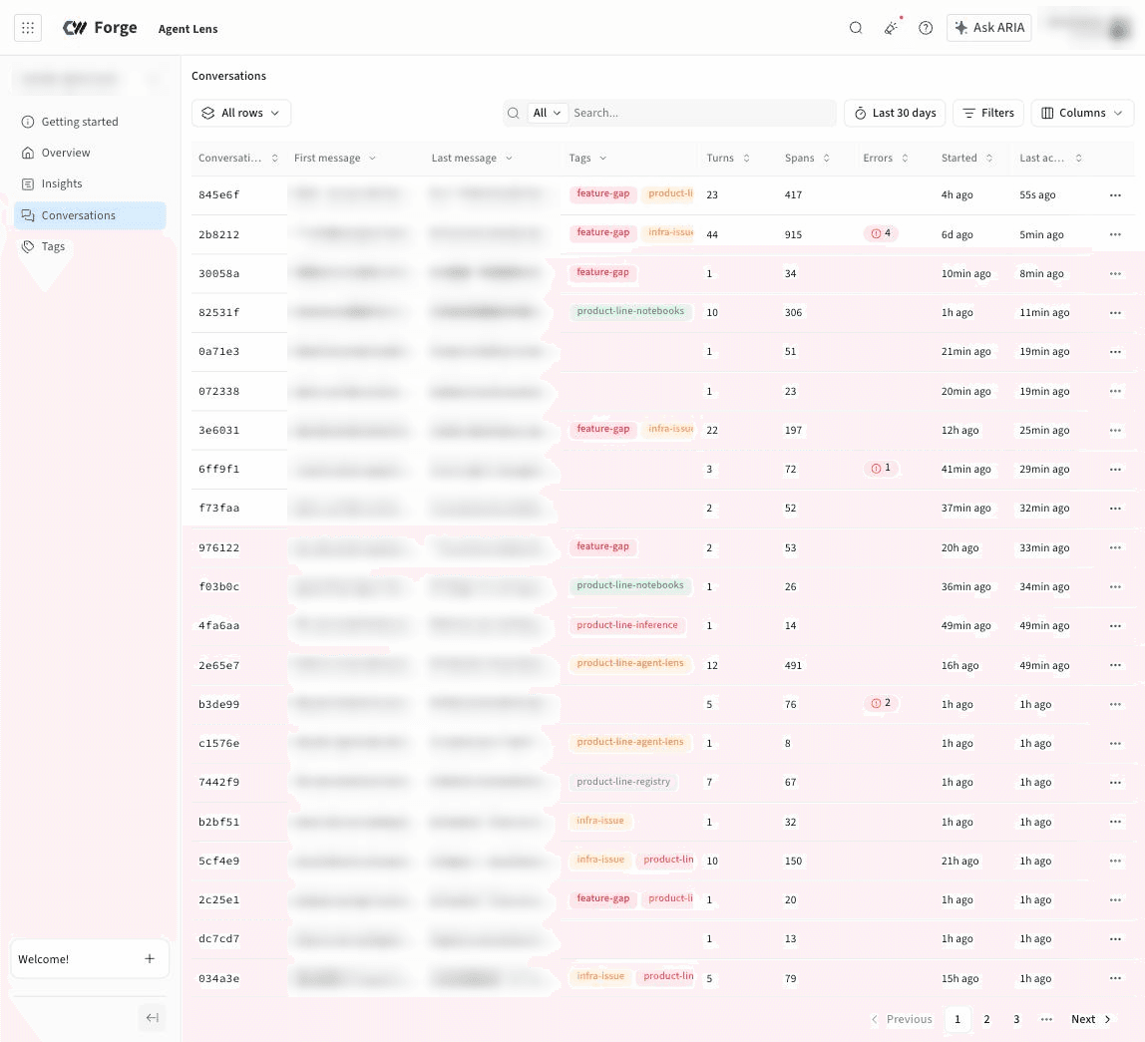Open conversation 072338
1145x1042 pixels.
coord(219,392)
